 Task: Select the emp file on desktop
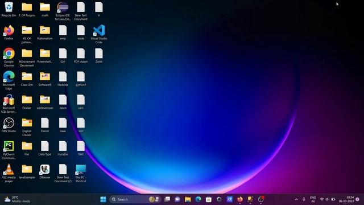[63, 32]
